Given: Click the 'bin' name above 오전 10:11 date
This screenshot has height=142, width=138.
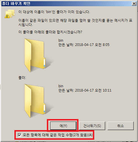Looking at the screenshot, I should point(61,86).
